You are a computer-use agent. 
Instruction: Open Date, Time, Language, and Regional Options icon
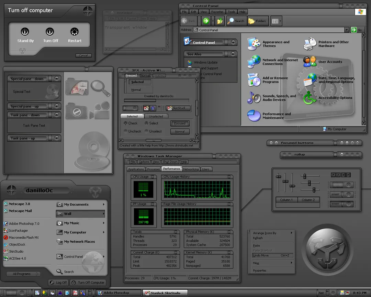tap(310, 80)
